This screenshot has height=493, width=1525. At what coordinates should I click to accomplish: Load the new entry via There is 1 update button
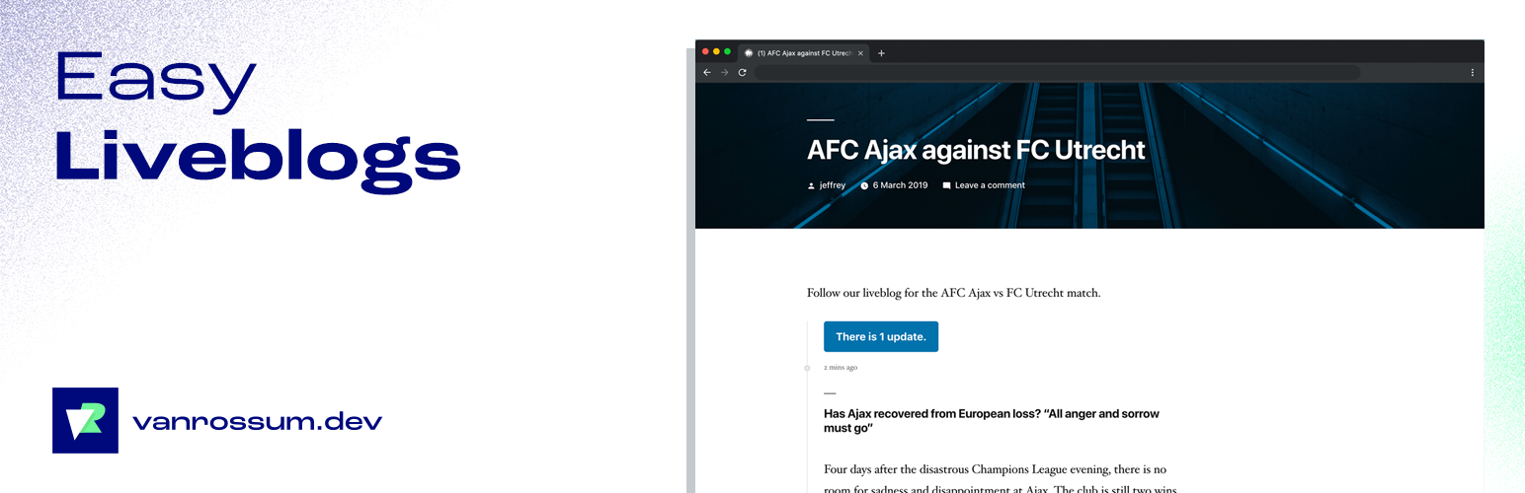tap(881, 336)
